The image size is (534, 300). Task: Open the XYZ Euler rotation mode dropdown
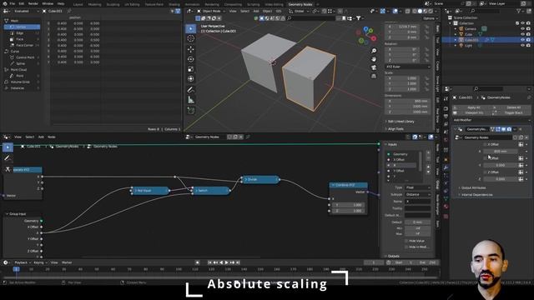click(x=408, y=67)
